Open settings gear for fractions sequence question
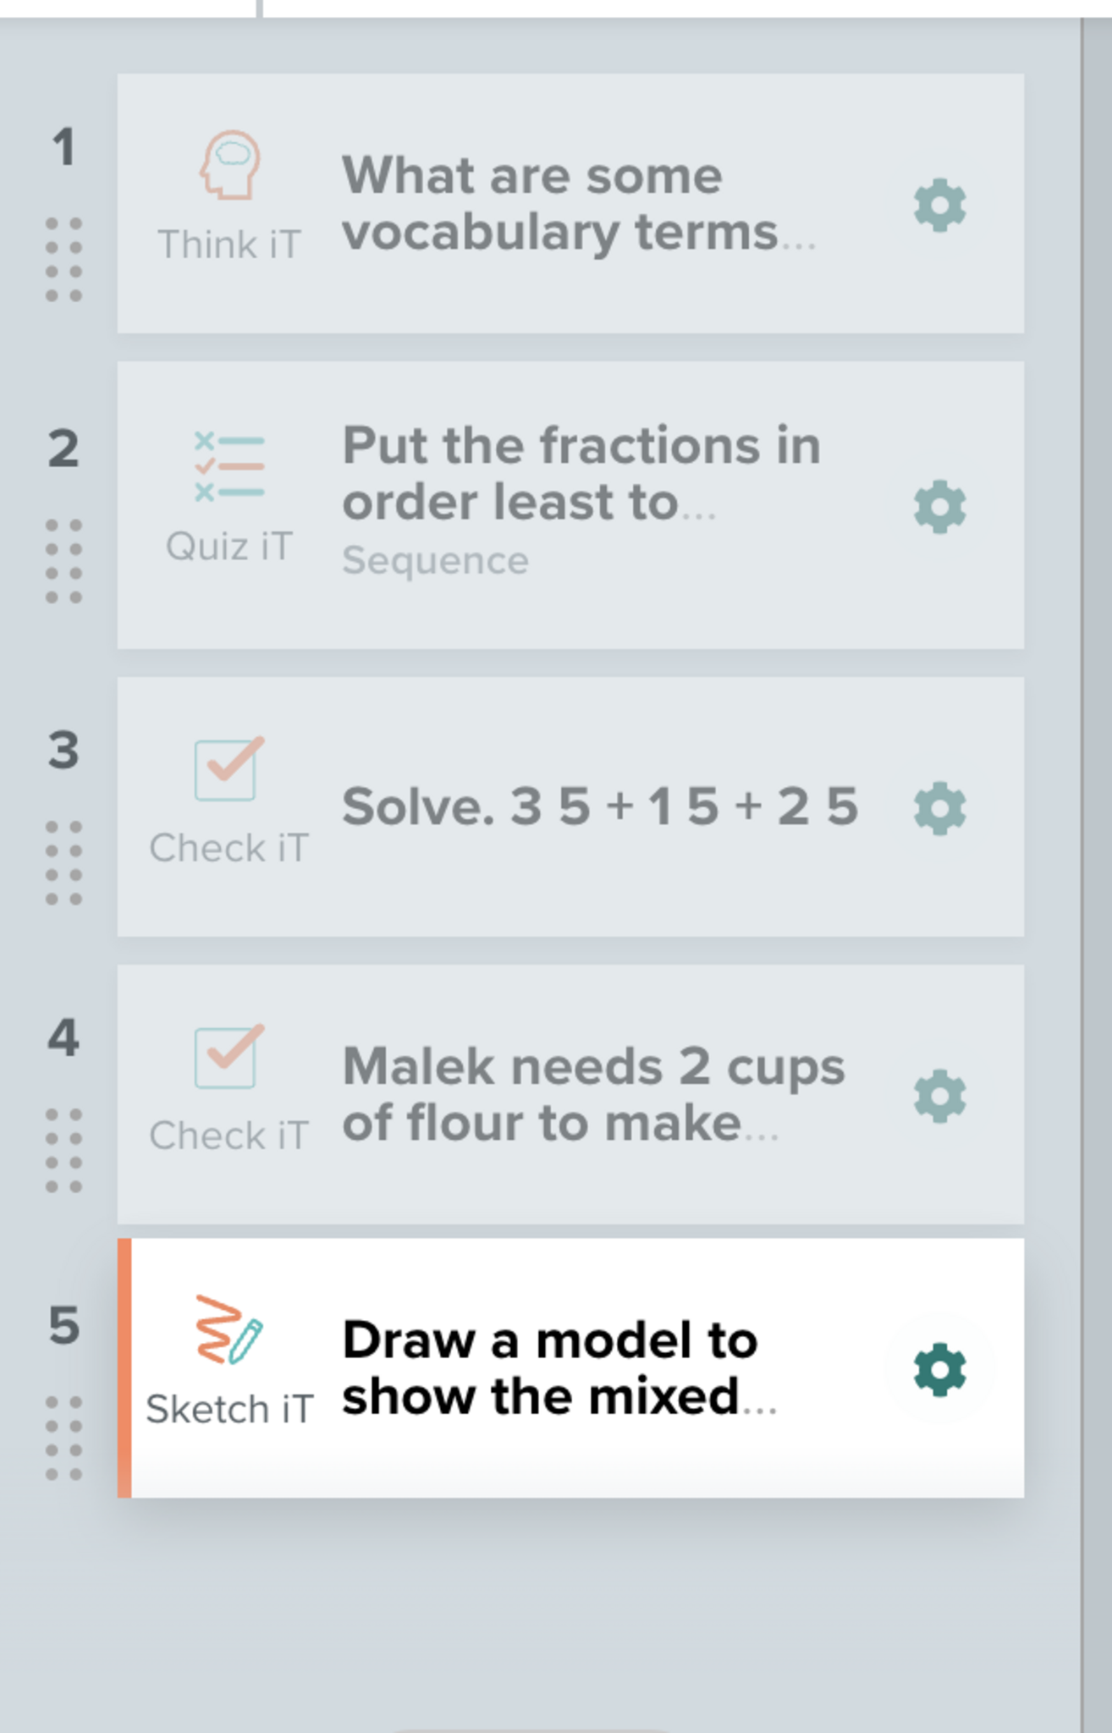Image resolution: width=1112 pixels, height=1733 pixels. click(x=939, y=507)
